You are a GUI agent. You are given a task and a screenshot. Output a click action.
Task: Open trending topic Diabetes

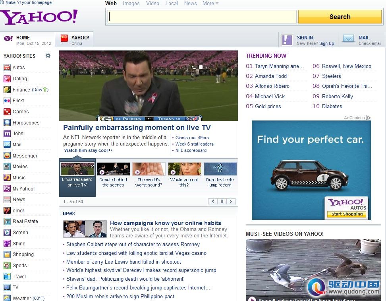tap(332, 107)
